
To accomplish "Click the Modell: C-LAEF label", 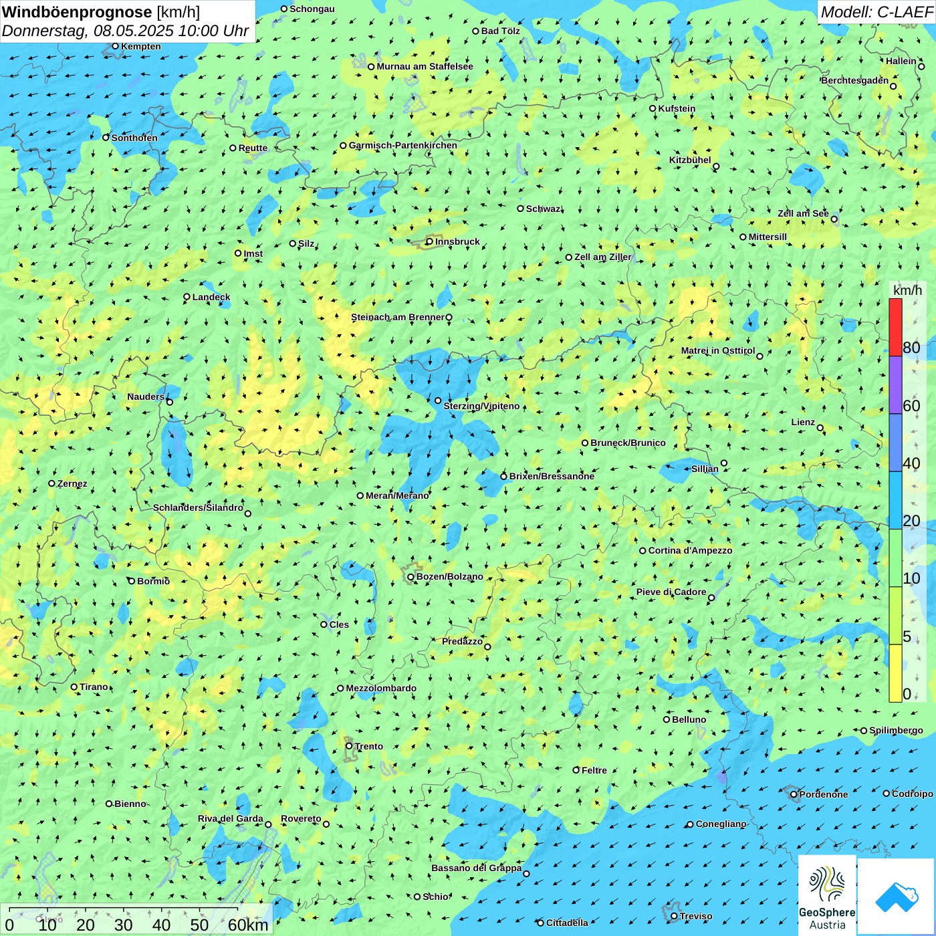I will coord(876,12).
